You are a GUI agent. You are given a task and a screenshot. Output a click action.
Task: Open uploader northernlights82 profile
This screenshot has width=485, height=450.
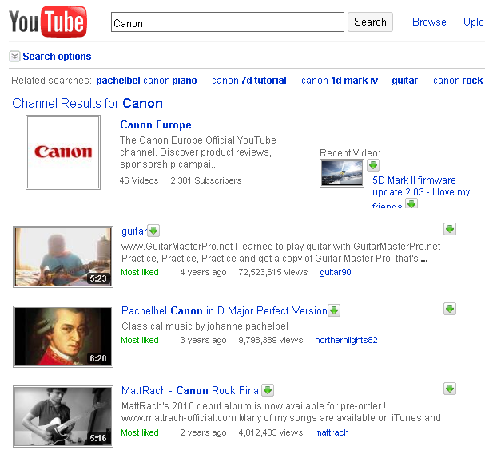click(x=347, y=340)
